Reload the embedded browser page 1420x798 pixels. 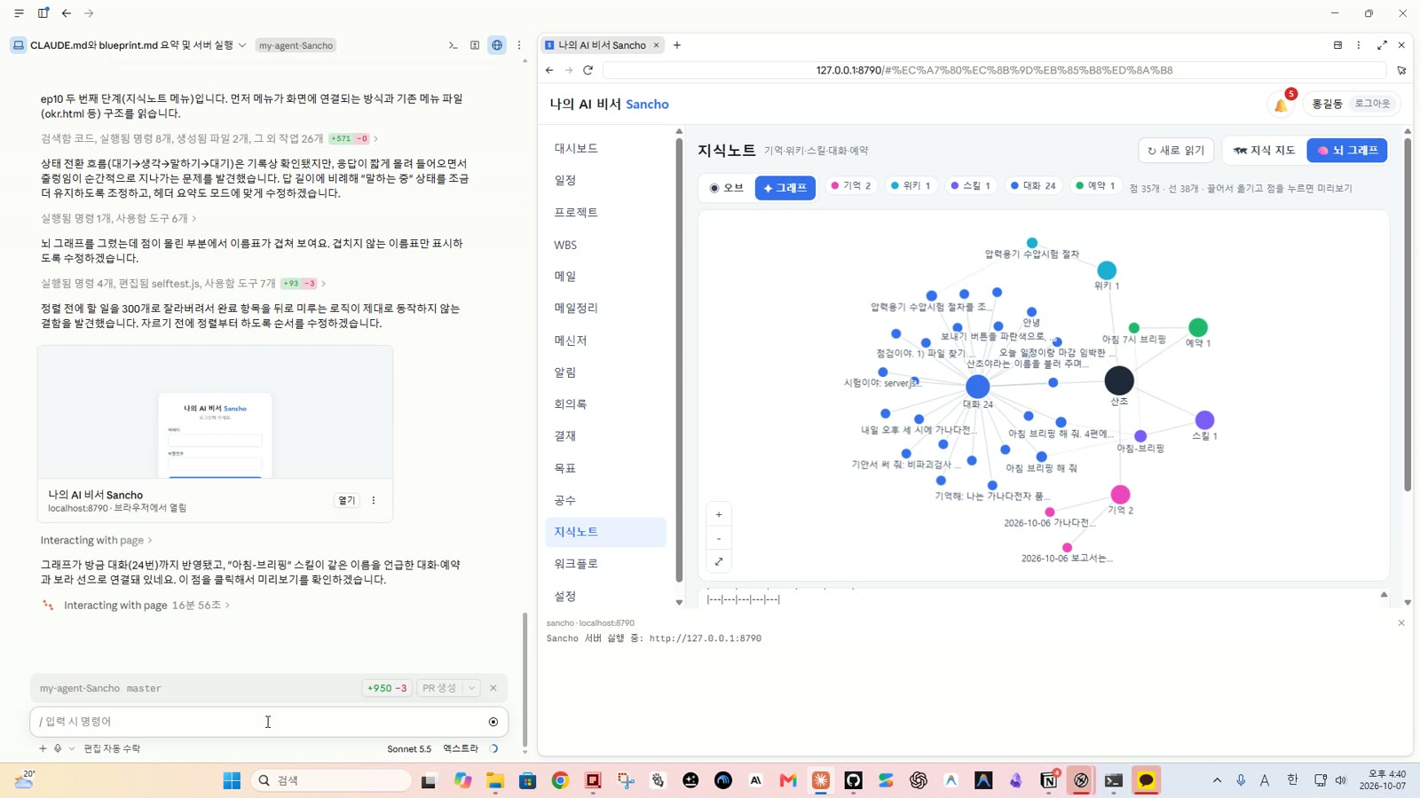[588, 70]
